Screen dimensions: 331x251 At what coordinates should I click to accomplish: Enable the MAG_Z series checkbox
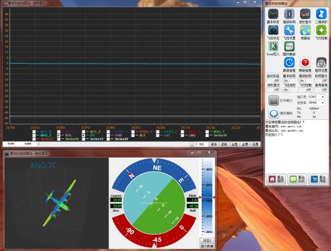pos(34,135)
